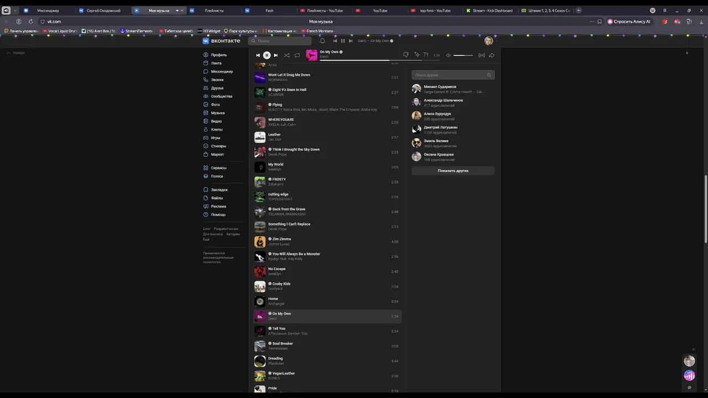Toggle shuffle mode in player

coord(287,55)
